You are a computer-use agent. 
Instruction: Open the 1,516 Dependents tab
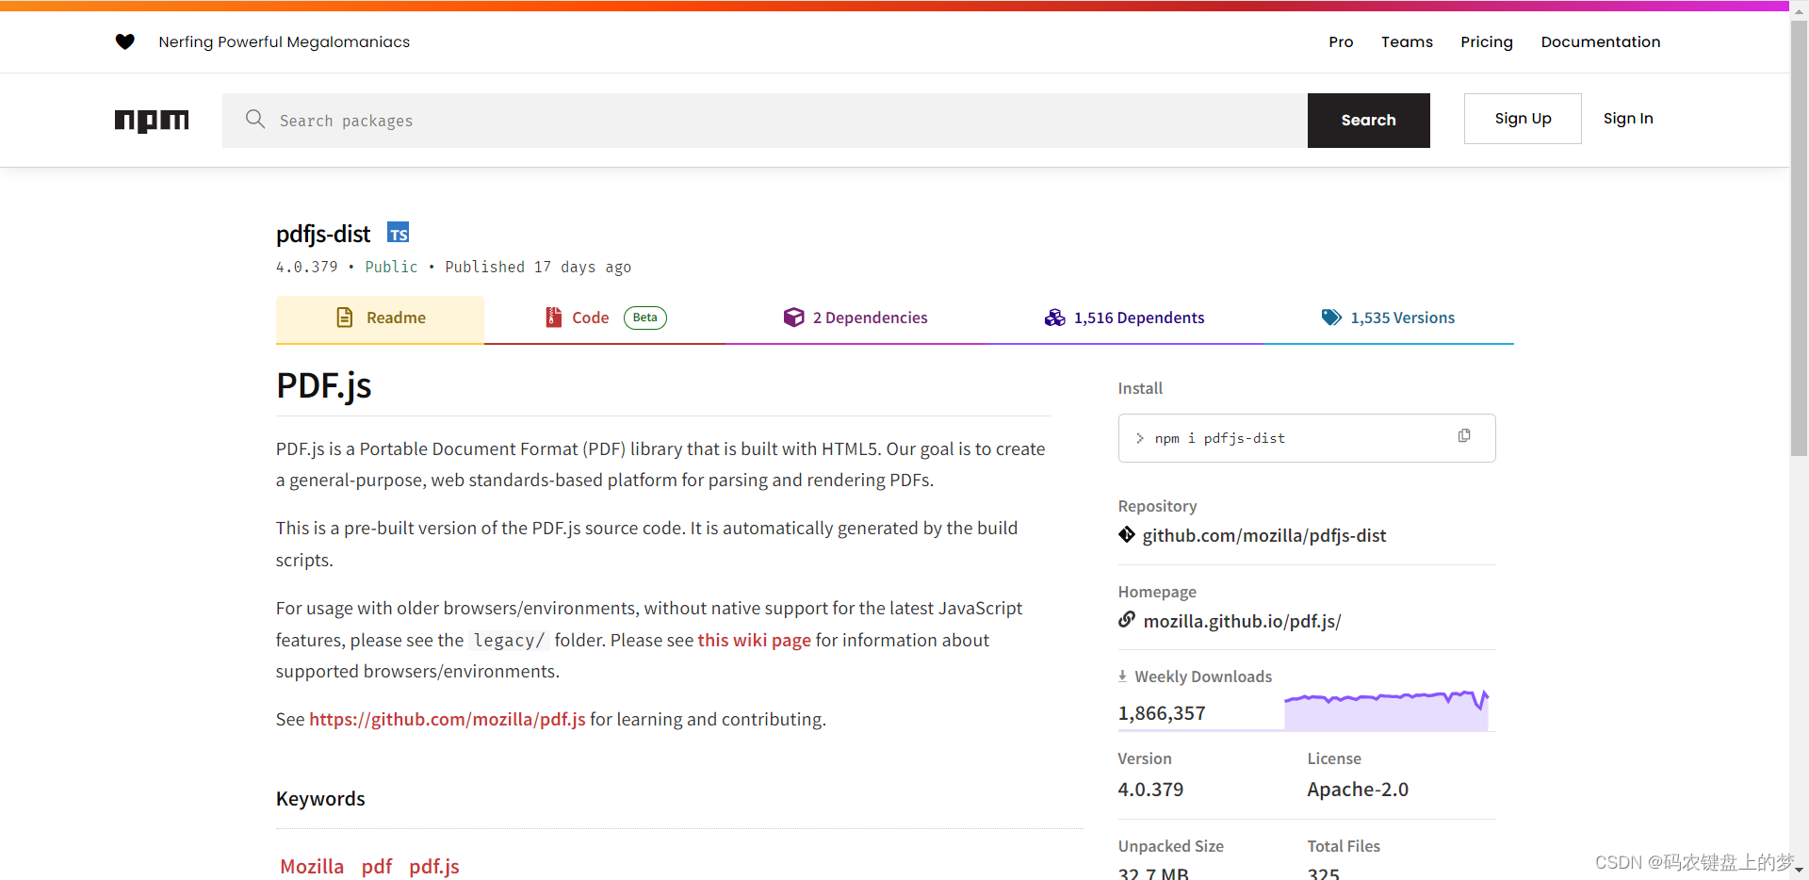tap(1124, 319)
